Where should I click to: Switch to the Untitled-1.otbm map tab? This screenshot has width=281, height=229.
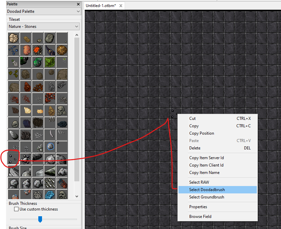pyautogui.click(x=101, y=6)
